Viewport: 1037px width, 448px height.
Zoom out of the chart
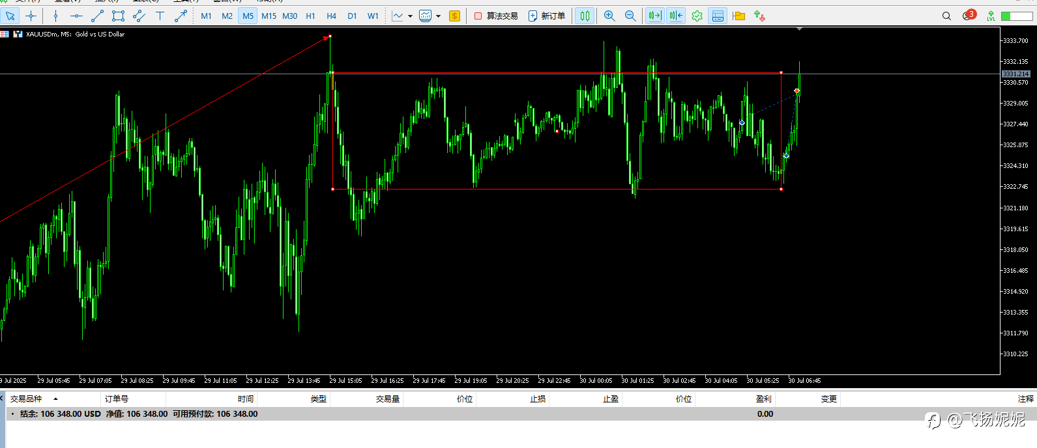pos(630,16)
